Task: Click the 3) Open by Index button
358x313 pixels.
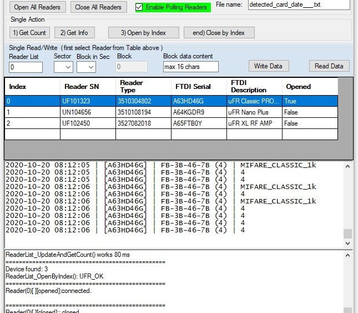Action: pyautogui.click(x=143, y=33)
